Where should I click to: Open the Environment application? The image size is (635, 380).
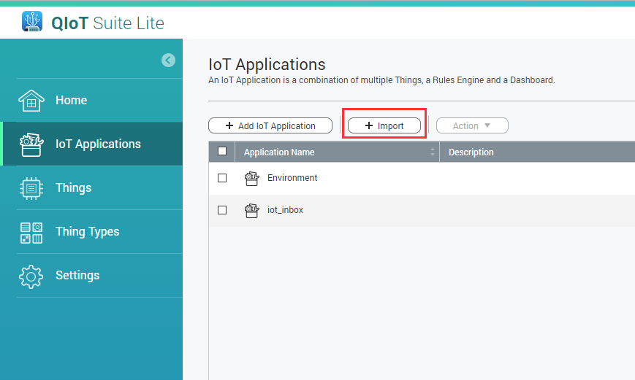click(292, 178)
